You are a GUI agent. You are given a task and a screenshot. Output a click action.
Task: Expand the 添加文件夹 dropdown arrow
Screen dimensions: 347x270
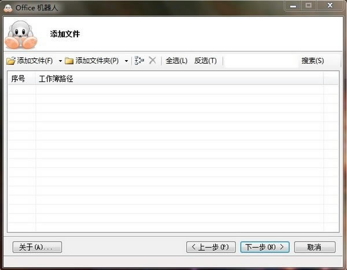tap(126, 61)
